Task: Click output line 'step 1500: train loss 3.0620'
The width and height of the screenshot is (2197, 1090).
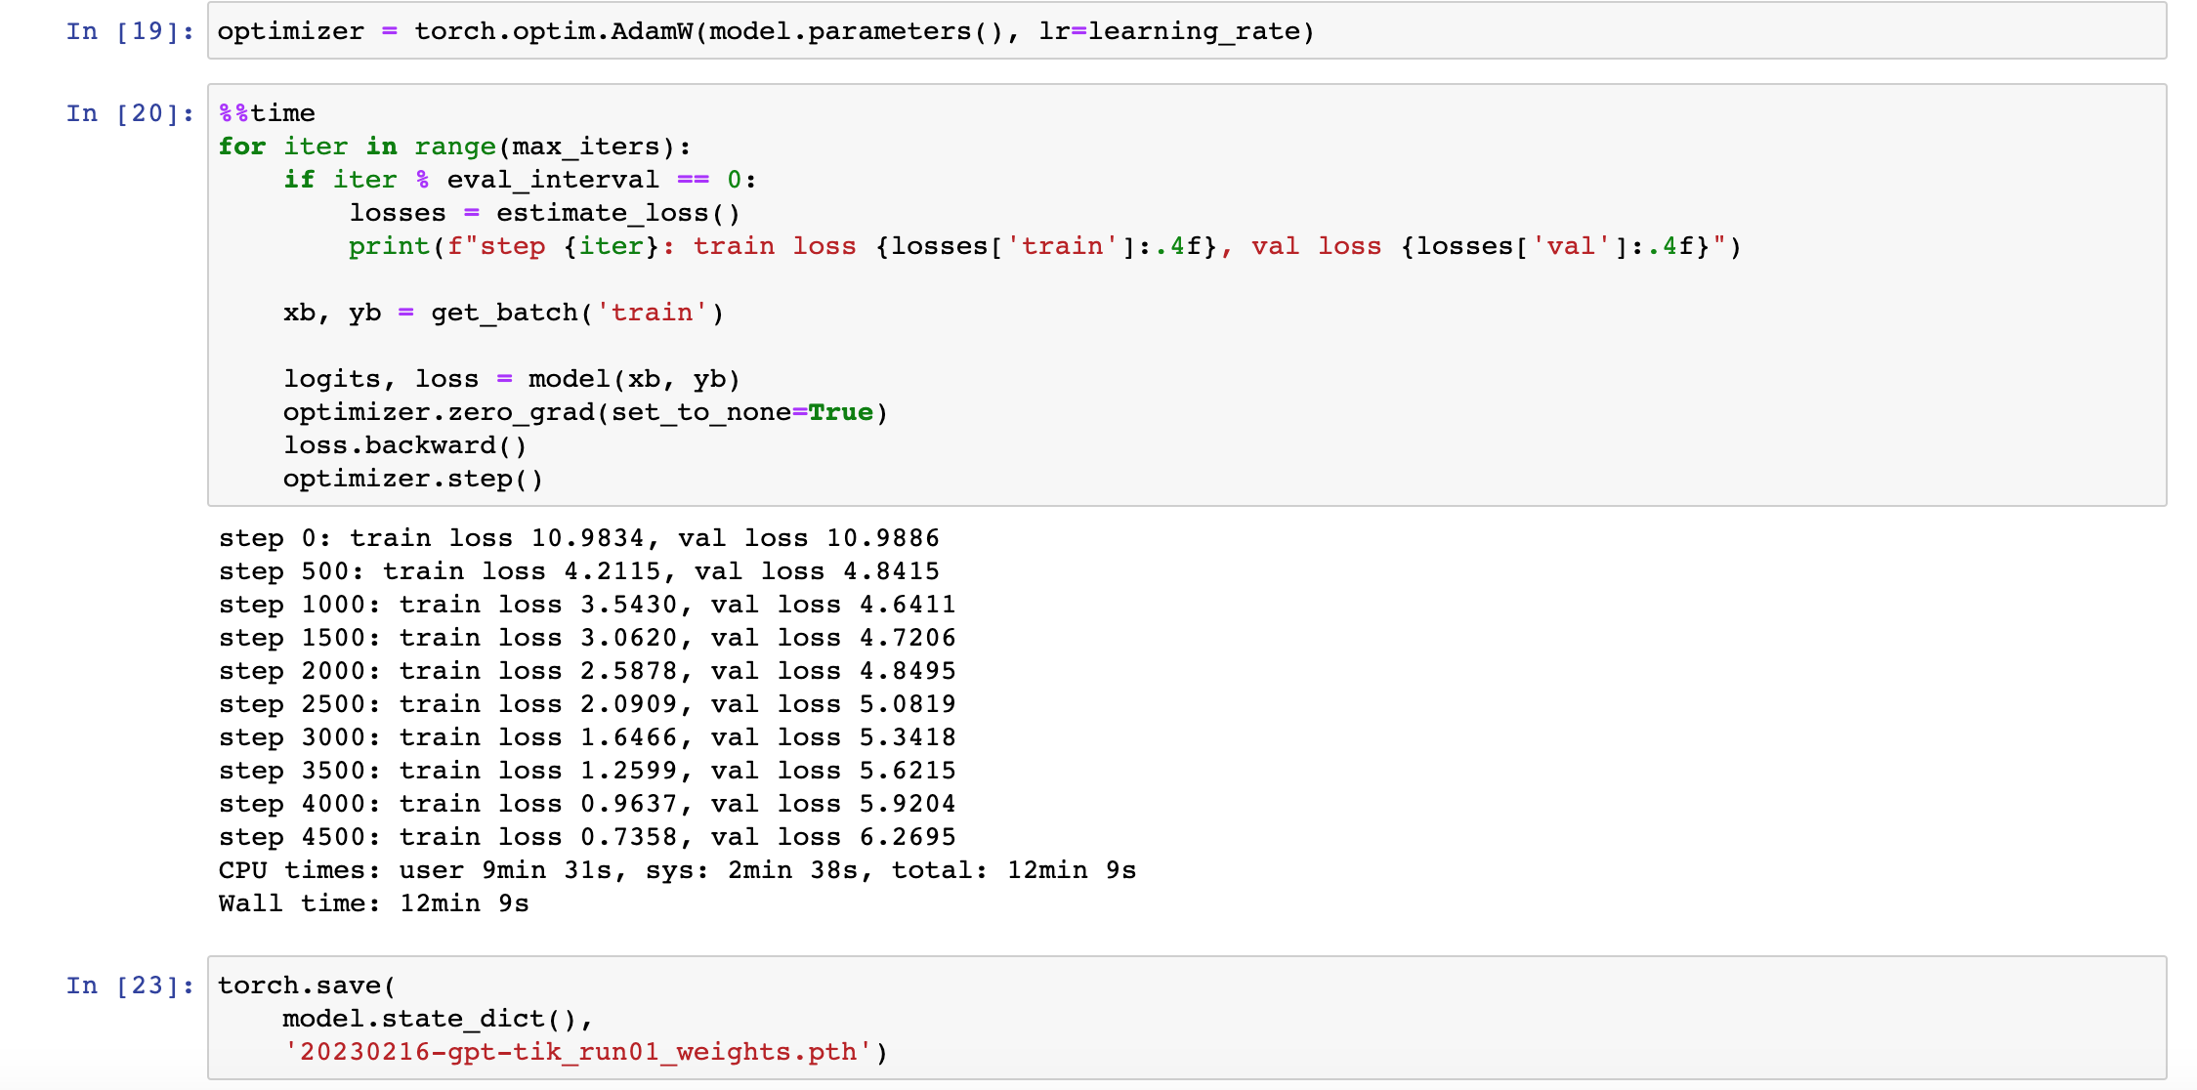Action: (587, 638)
